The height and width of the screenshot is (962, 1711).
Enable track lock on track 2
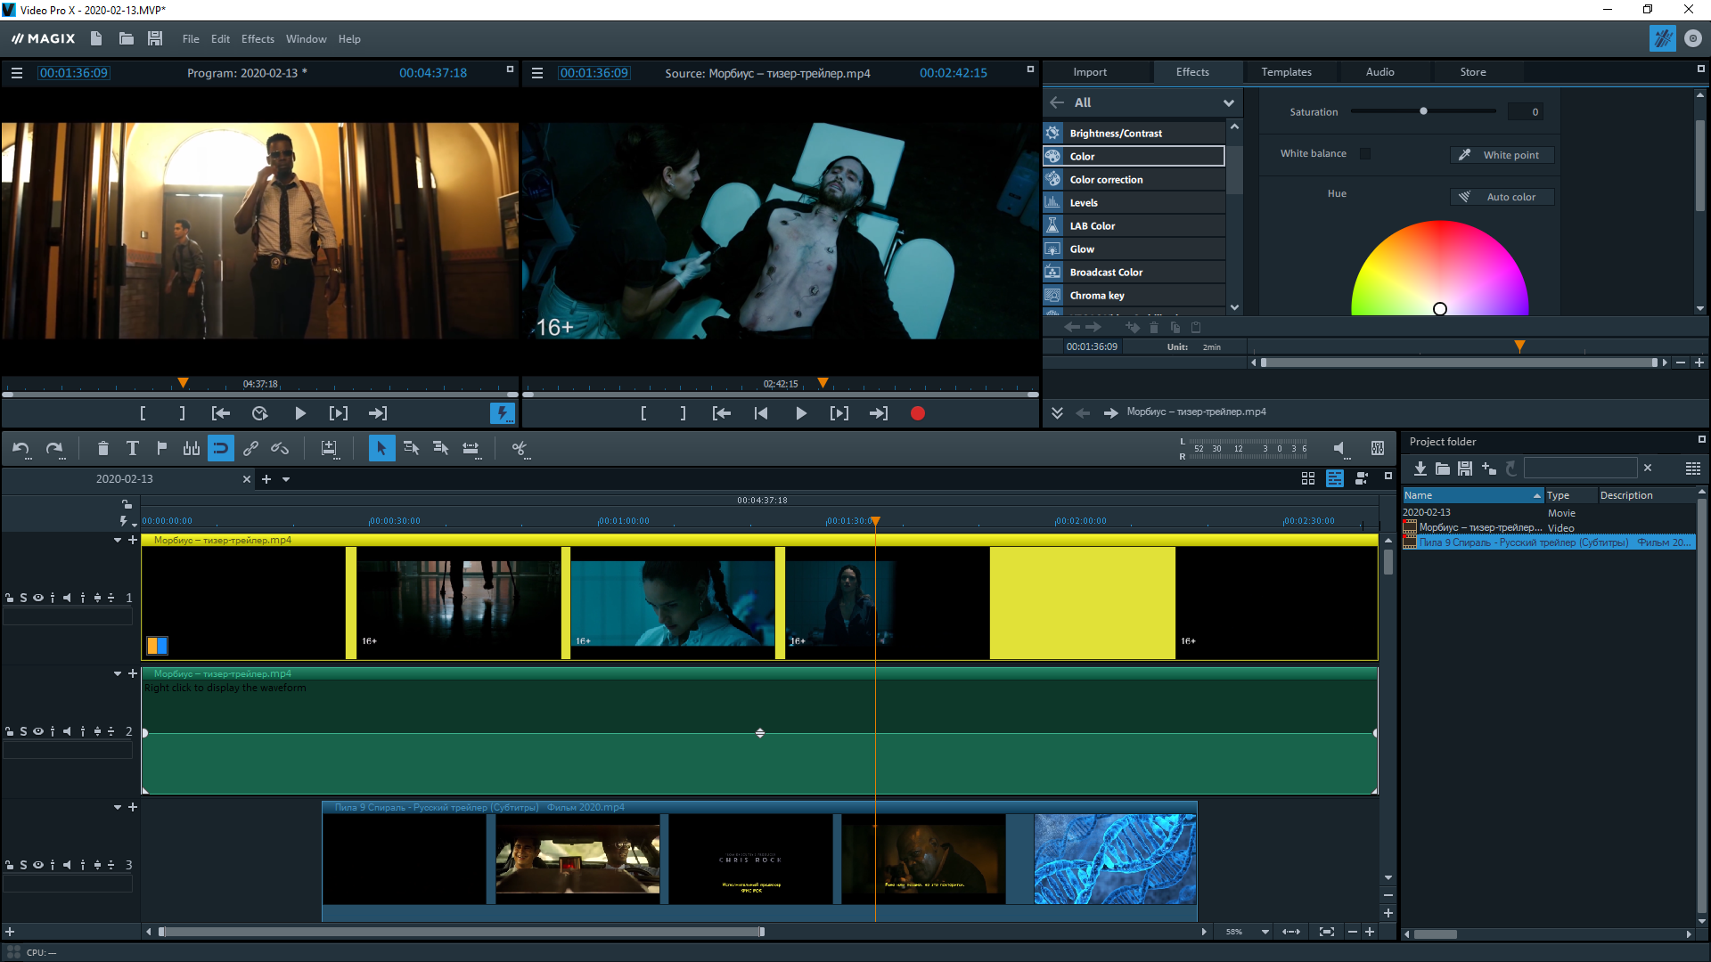tap(10, 730)
